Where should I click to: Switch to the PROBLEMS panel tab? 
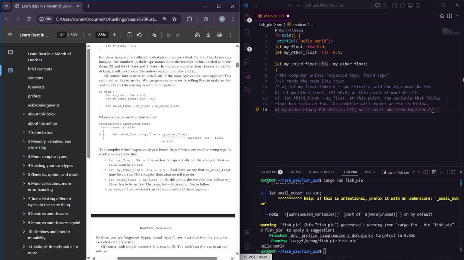tap(271, 172)
